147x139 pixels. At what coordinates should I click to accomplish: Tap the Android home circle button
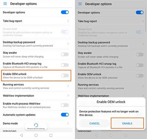tap(36, 135)
